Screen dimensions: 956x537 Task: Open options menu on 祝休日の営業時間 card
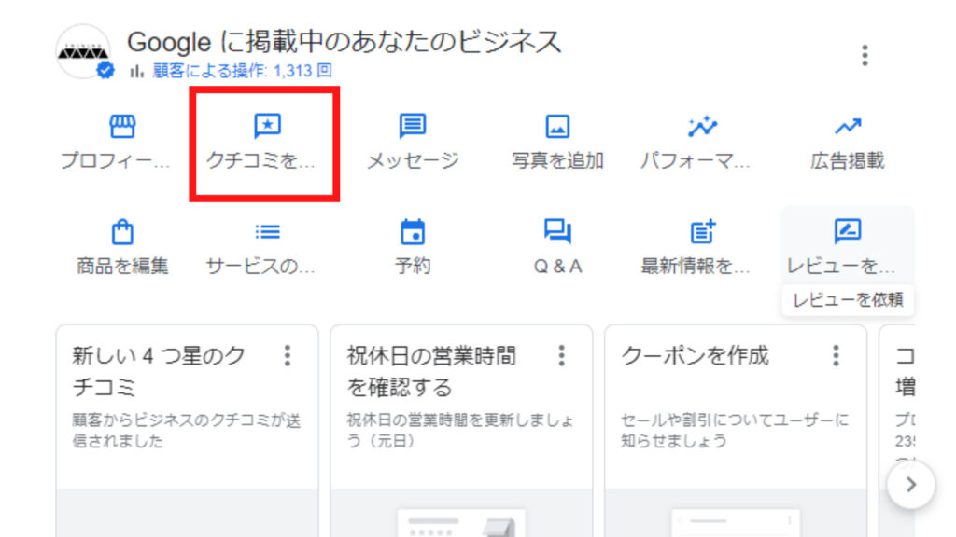(x=561, y=355)
